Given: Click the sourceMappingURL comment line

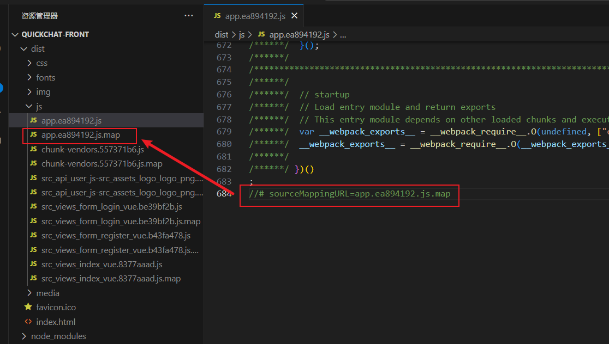Looking at the screenshot, I should click(350, 194).
